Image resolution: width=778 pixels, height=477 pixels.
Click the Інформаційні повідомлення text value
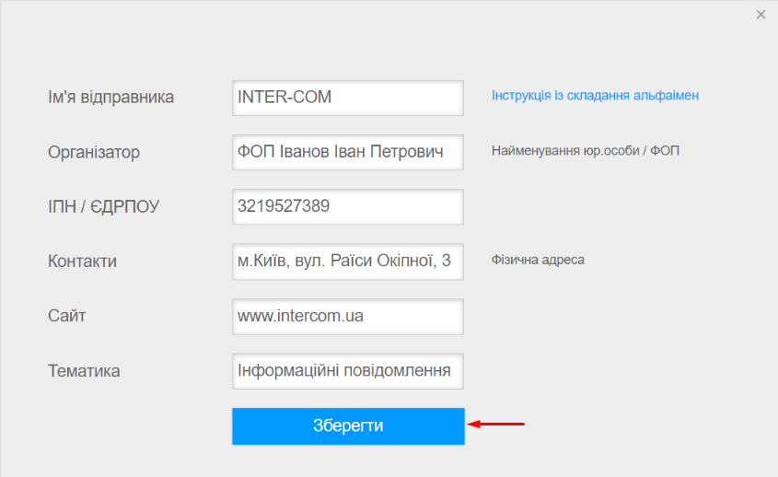click(344, 371)
